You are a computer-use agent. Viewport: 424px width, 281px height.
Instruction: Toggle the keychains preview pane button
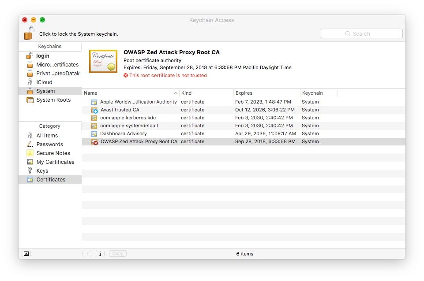[x=26, y=254]
